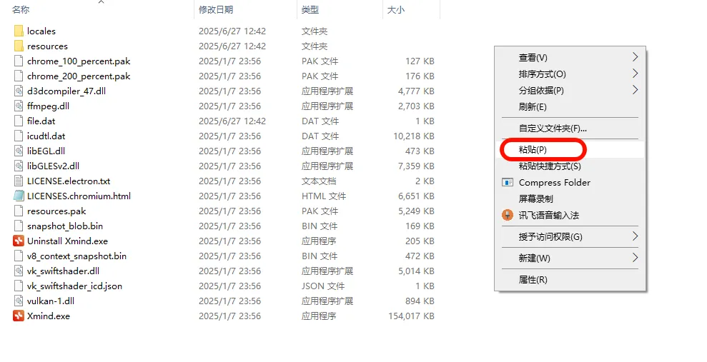Sort by the 类型 column header
The height and width of the screenshot is (362, 707).
pos(310,9)
